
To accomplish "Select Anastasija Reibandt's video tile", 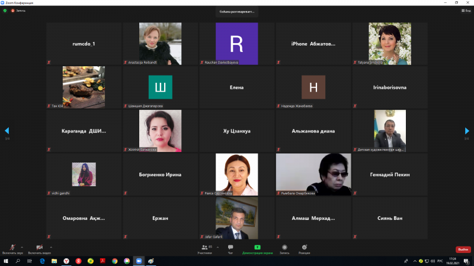I will tap(160, 44).
